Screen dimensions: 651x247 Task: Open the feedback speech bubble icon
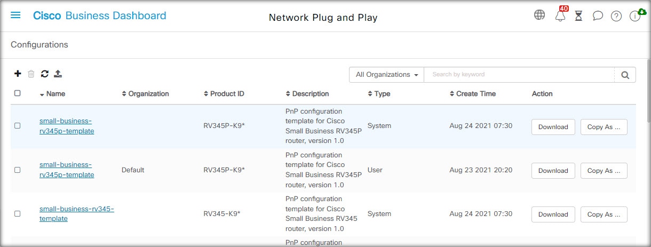(x=598, y=16)
